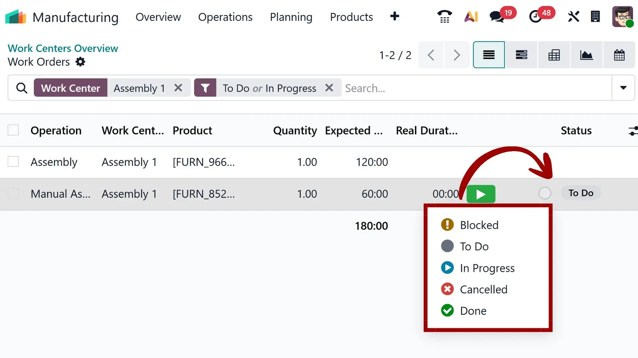The height and width of the screenshot is (358, 638).
Task: Open Work Centers Overview breadcrumb link
Action: [x=63, y=48]
